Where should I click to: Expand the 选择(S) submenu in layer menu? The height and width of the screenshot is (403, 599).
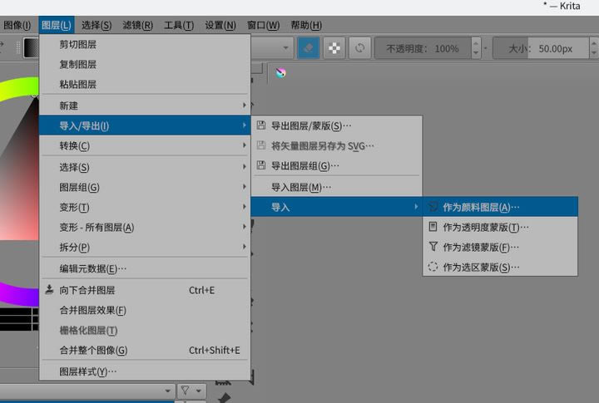(145, 167)
